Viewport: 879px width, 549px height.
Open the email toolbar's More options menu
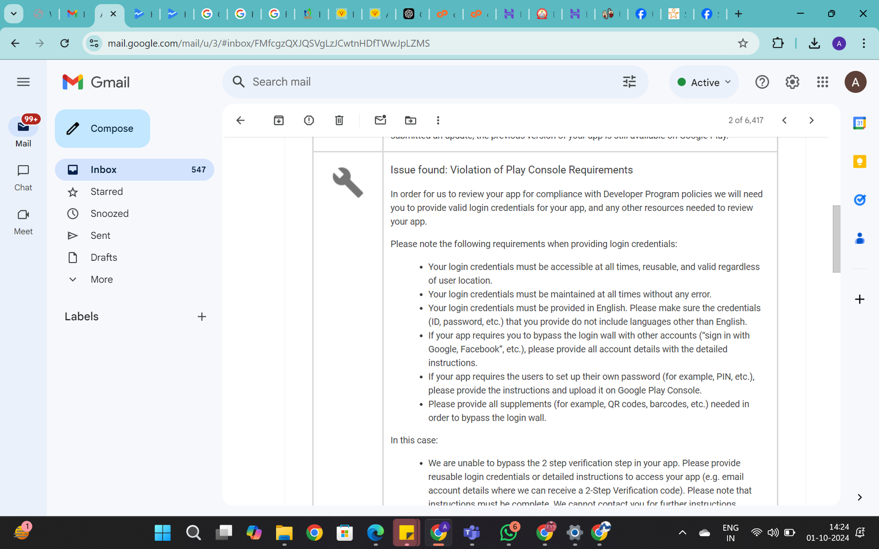(x=438, y=120)
